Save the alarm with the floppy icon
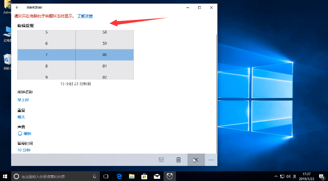The image size is (328, 181). [x=161, y=160]
